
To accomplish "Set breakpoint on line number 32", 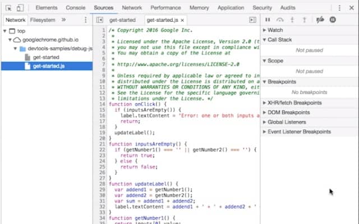I will point(102,207).
